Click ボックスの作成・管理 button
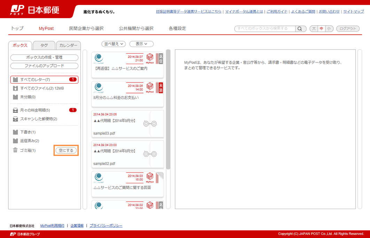Image resolution: width=370 pixels, height=238 pixels. [44, 57]
